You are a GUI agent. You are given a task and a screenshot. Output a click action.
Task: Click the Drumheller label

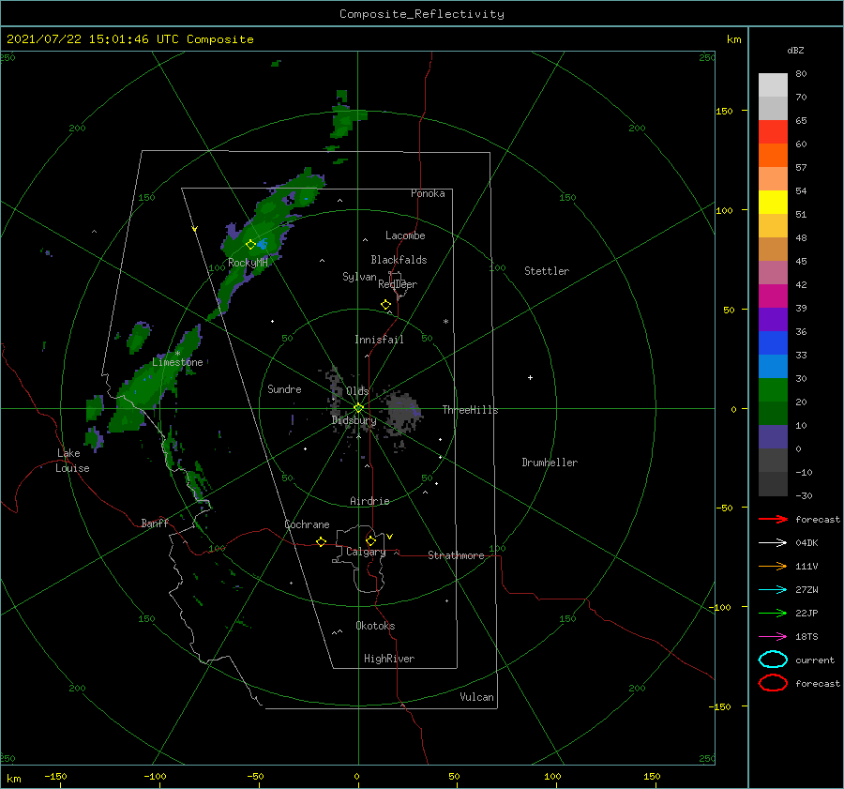click(x=550, y=463)
